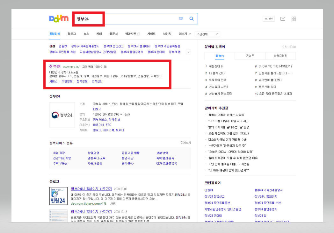Open the 기관정보 sublink

pos(67,81)
